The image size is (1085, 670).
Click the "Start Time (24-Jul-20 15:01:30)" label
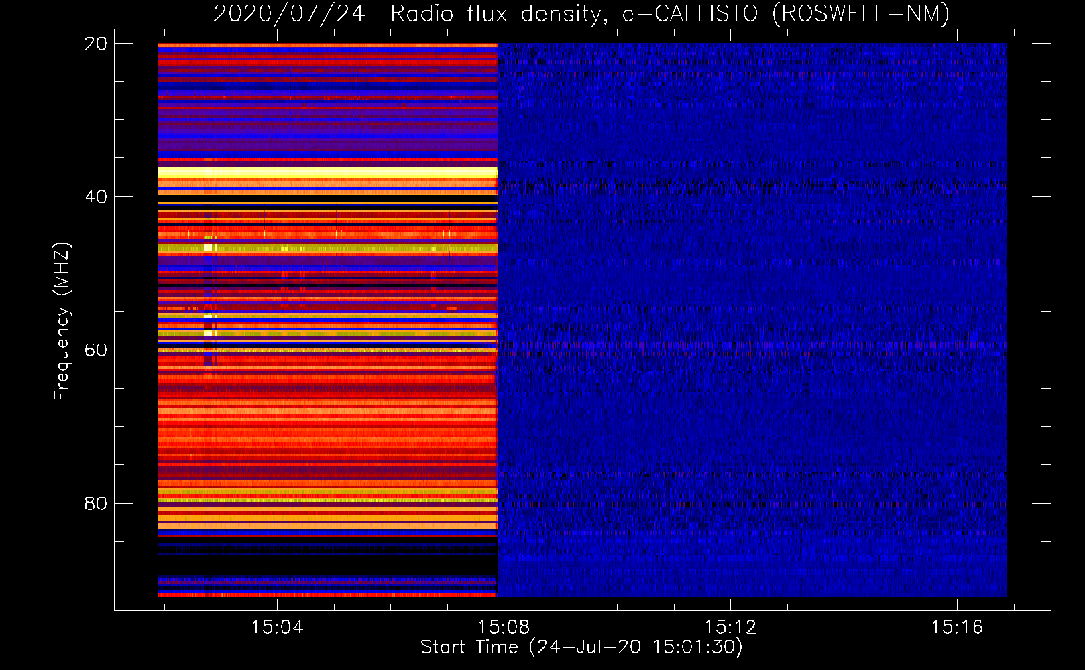click(x=581, y=647)
